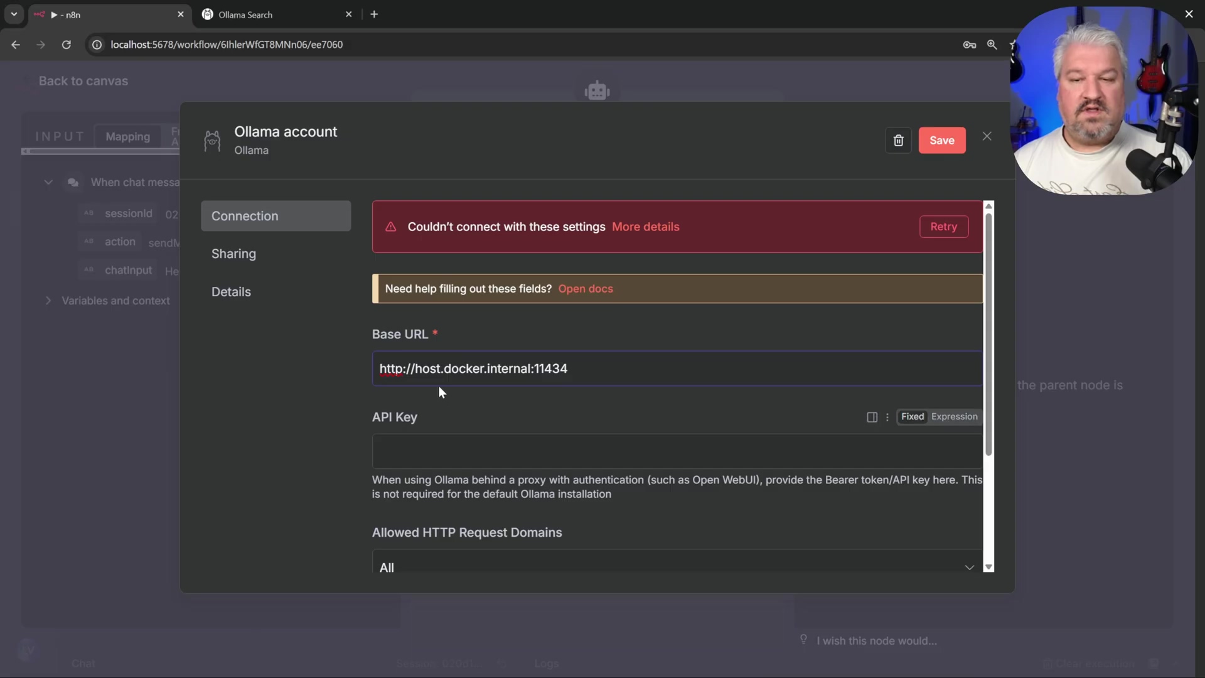Open the browser zoom magnifier icon
The image size is (1205, 678).
pyautogui.click(x=992, y=45)
